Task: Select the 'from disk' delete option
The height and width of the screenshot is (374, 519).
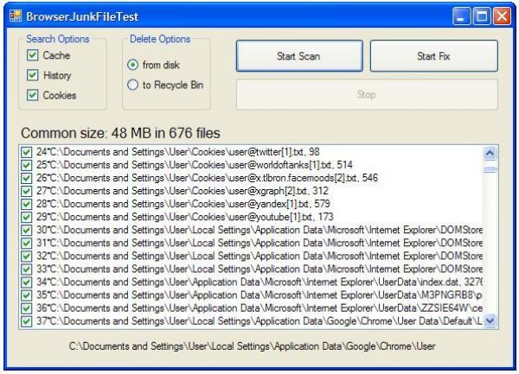Action: pos(132,65)
